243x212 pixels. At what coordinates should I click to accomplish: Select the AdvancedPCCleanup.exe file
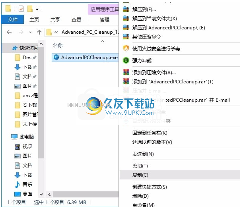(x=85, y=58)
